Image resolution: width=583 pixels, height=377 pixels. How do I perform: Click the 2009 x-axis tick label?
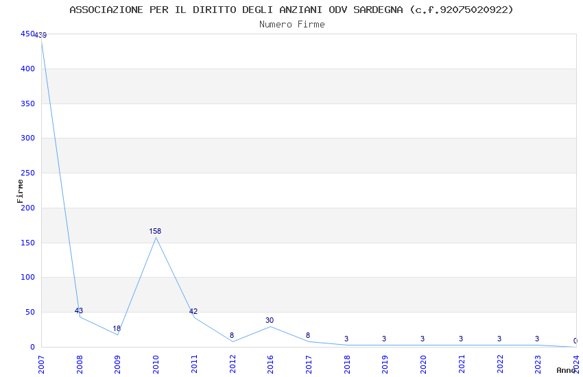(118, 365)
